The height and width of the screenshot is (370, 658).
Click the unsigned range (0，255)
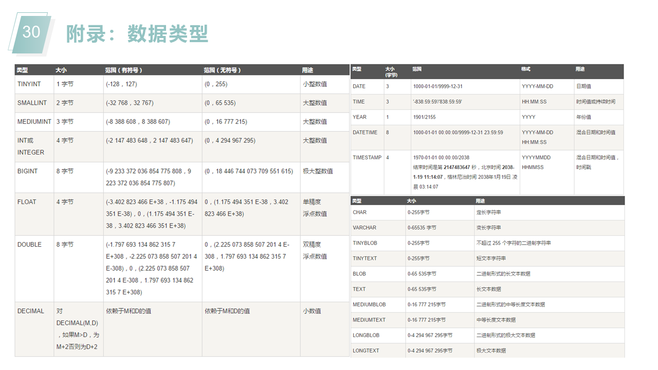[x=216, y=84]
